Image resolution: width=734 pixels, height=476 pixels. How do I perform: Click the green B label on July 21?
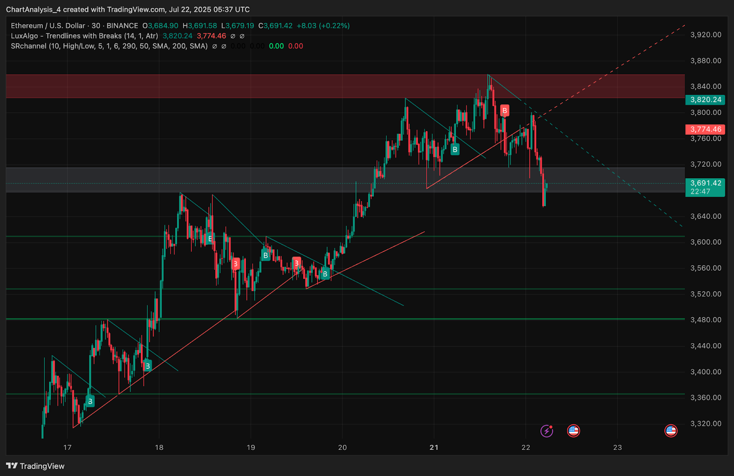point(455,149)
